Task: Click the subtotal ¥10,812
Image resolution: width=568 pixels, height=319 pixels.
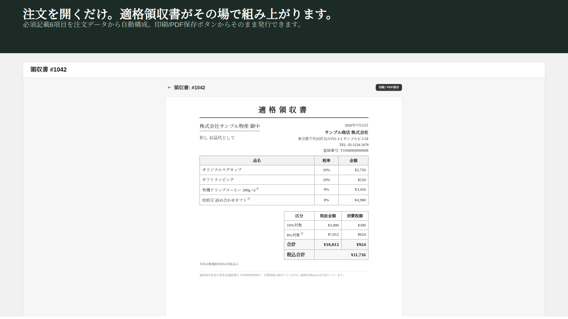Action: click(331, 245)
